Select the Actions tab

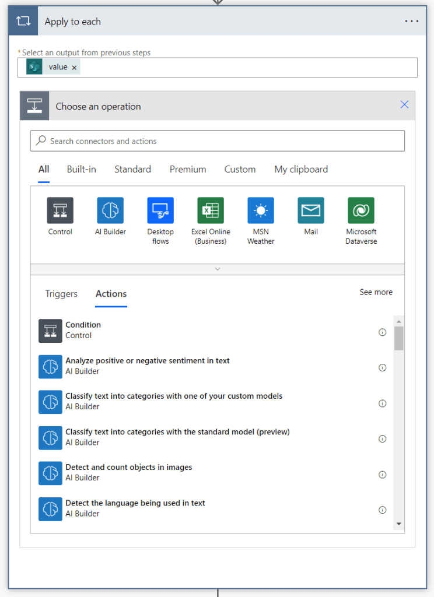pyautogui.click(x=111, y=294)
